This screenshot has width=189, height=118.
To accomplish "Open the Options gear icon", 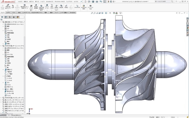I will click(x=113, y=2).
